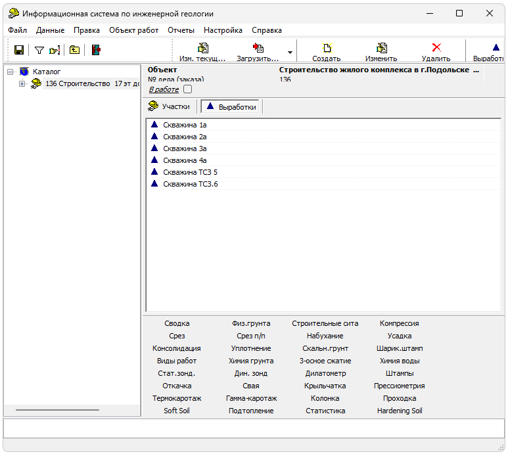508x454 pixels.
Task: Select the Каталог tree label
Action: coord(47,72)
